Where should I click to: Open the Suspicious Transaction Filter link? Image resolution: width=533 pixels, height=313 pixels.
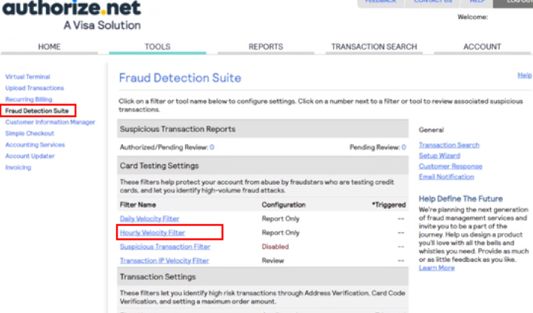point(165,246)
